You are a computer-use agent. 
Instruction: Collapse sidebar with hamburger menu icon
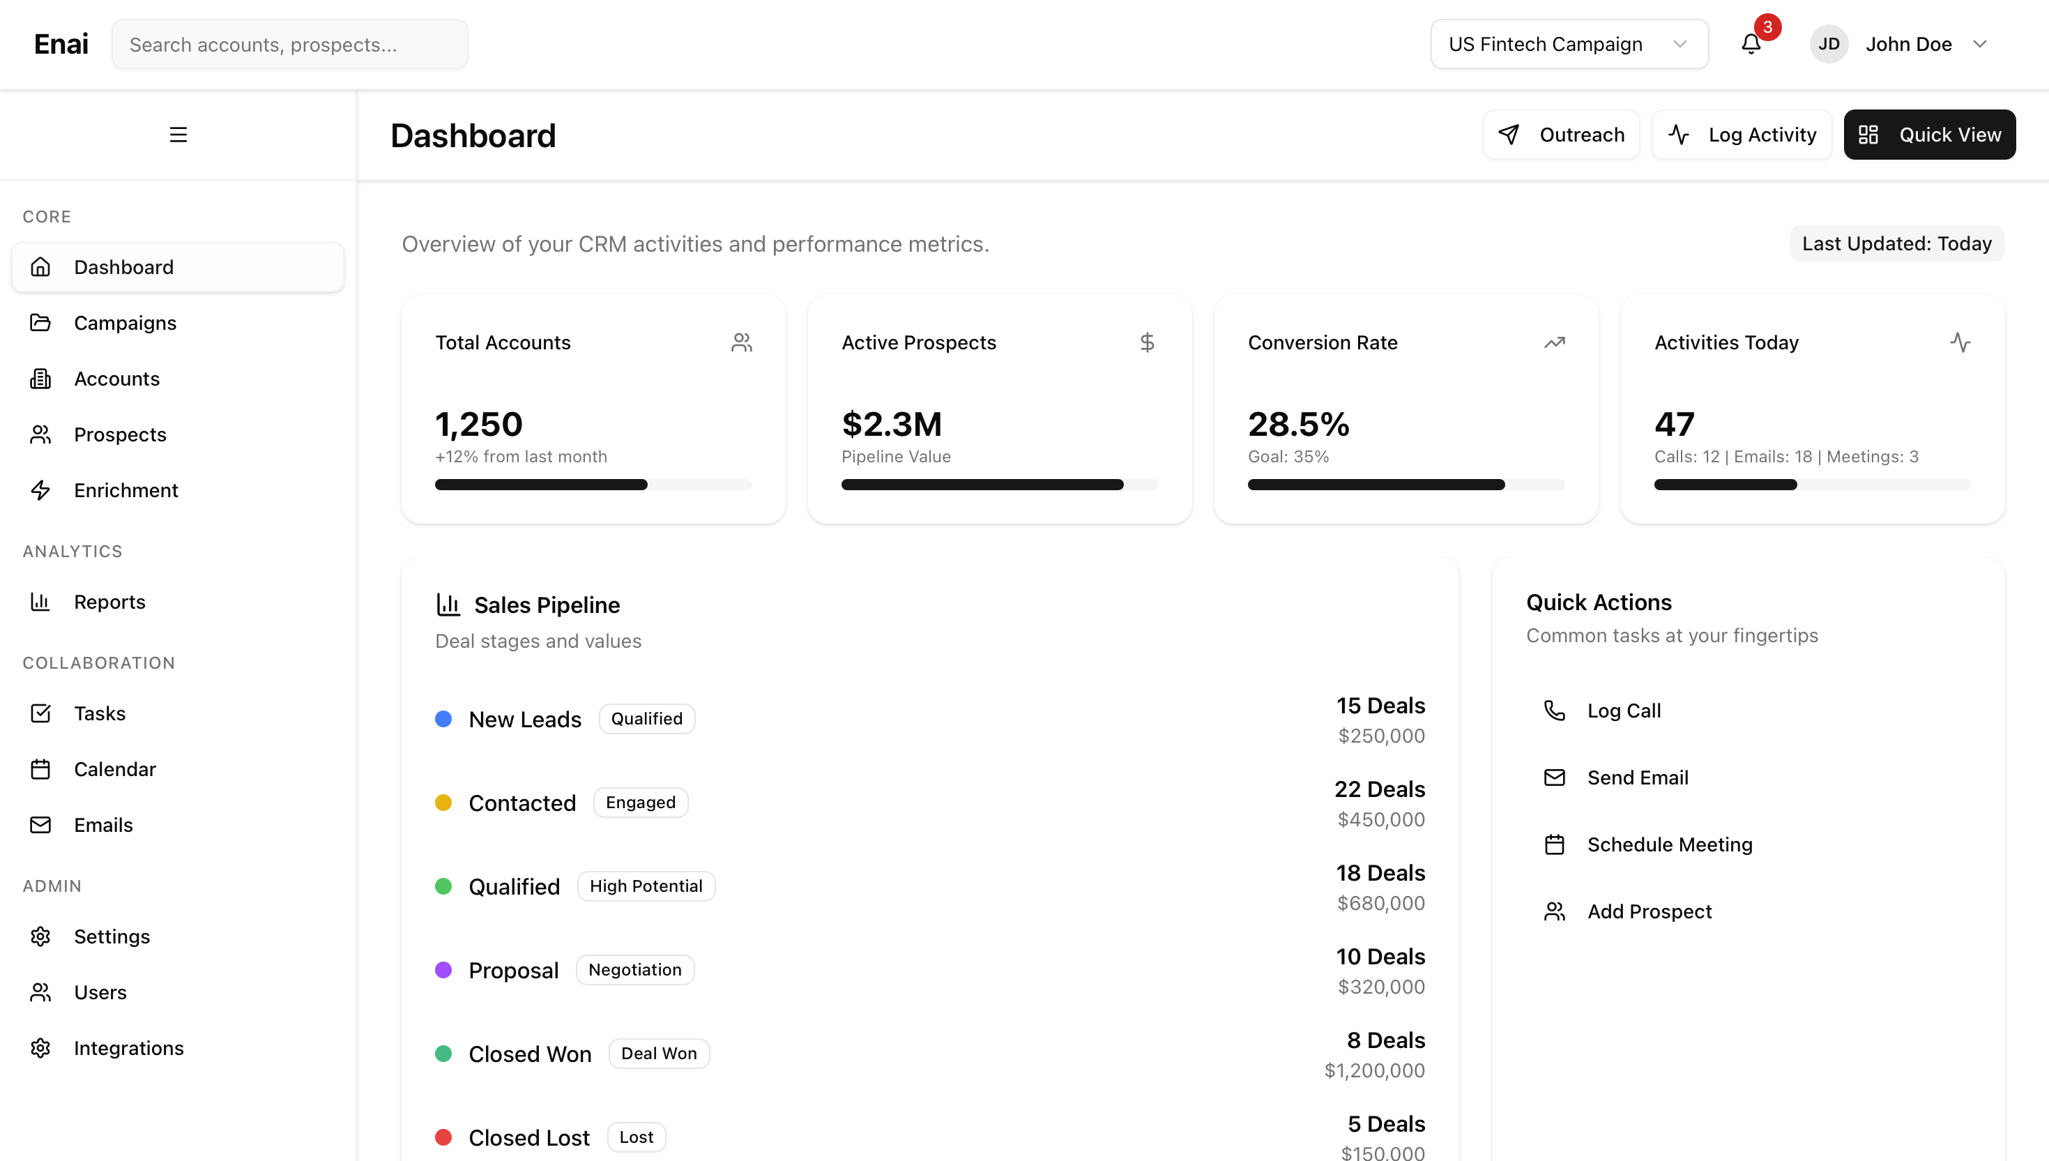pos(178,135)
